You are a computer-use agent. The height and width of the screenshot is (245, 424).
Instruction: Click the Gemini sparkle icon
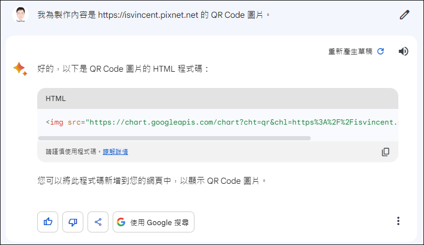coord(20,69)
